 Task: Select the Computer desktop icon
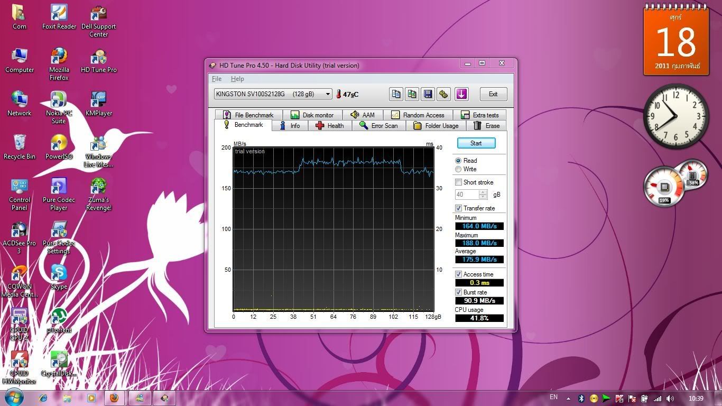(20, 61)
